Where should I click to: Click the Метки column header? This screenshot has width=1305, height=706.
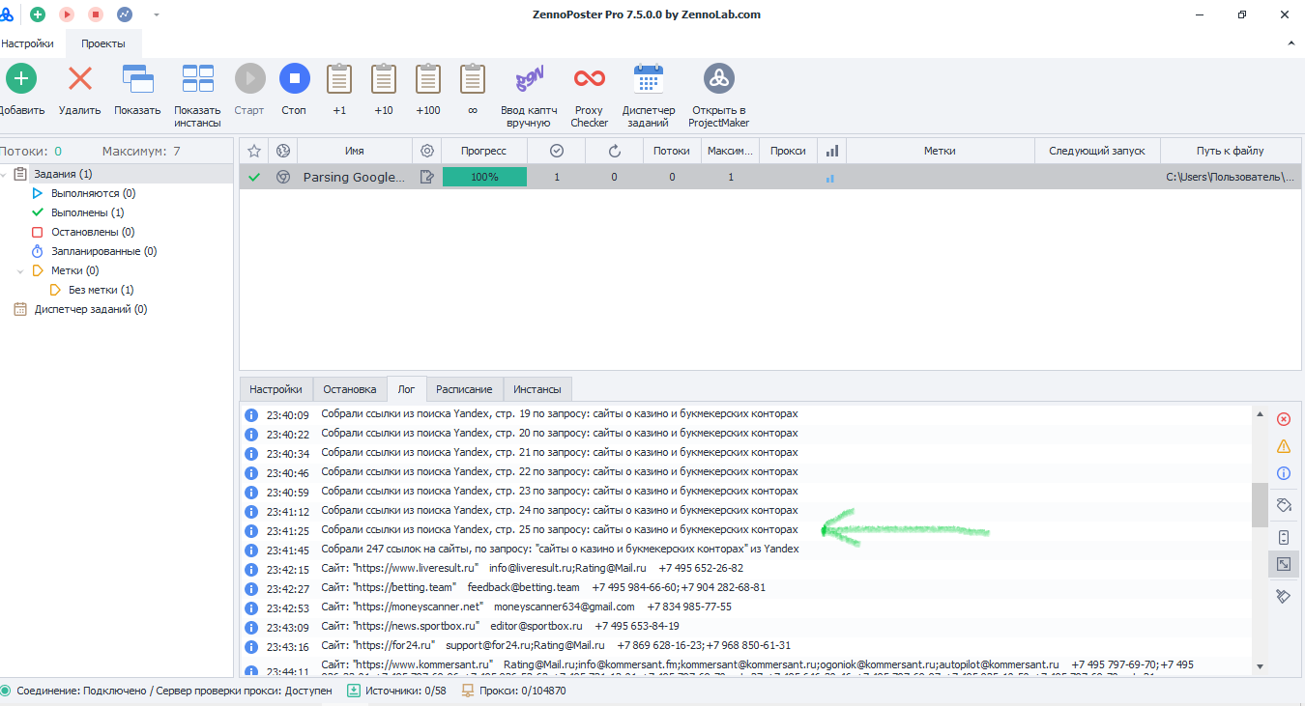click(940, 151)
